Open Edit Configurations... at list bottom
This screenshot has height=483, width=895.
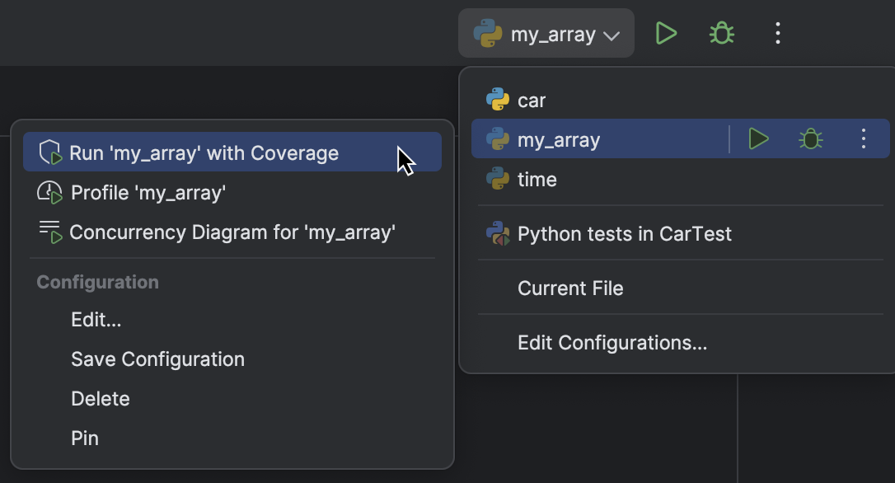pos(612,342)
